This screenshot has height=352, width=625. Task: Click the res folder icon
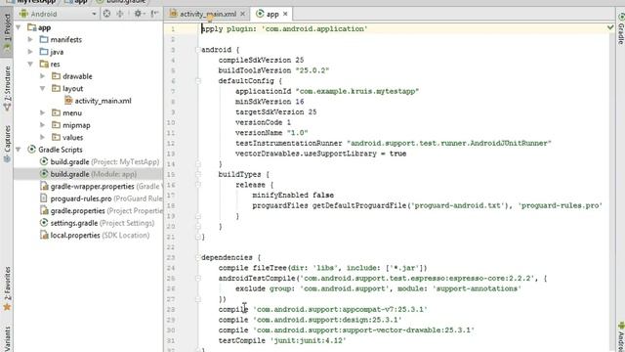[x=44, y=64]
